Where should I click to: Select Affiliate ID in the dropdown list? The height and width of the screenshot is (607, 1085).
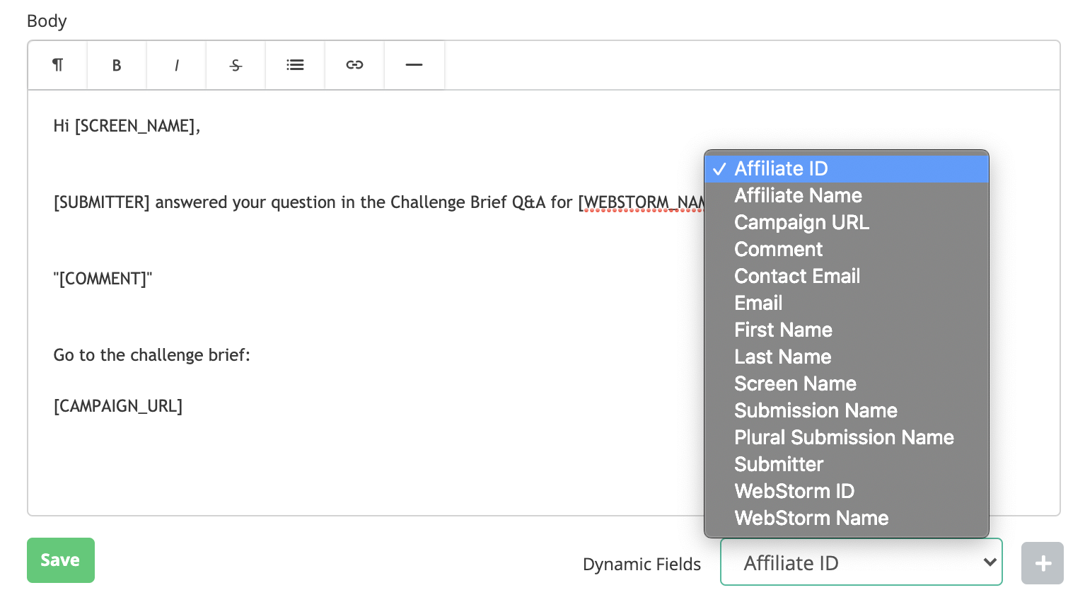pyautogui.click(x=847, y=168)
